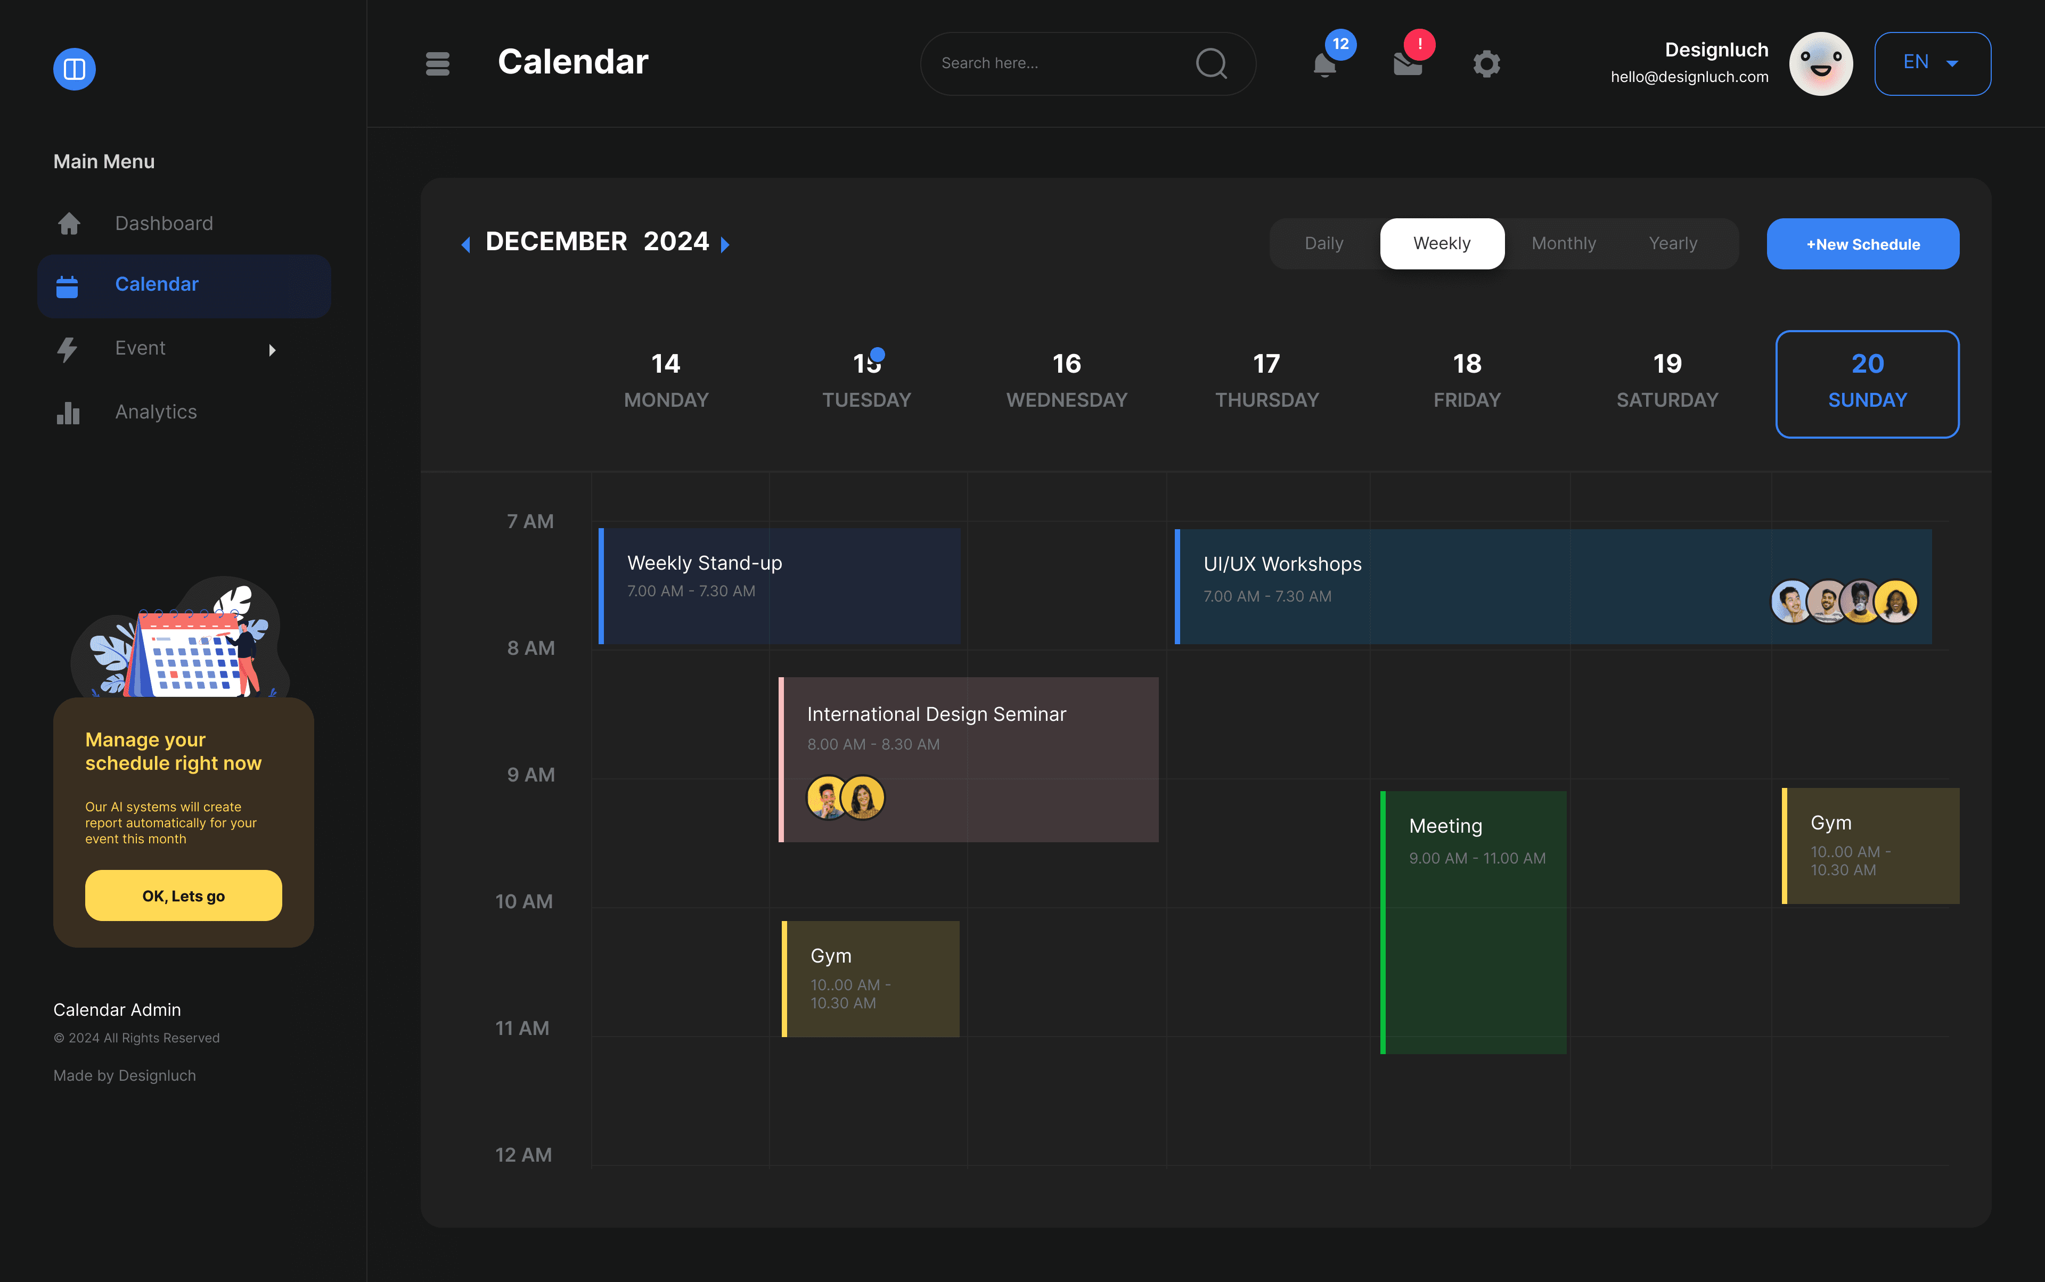Click the hamburger menu icon
This screenshot has height=1282, width=2045.
click(438, 63)
